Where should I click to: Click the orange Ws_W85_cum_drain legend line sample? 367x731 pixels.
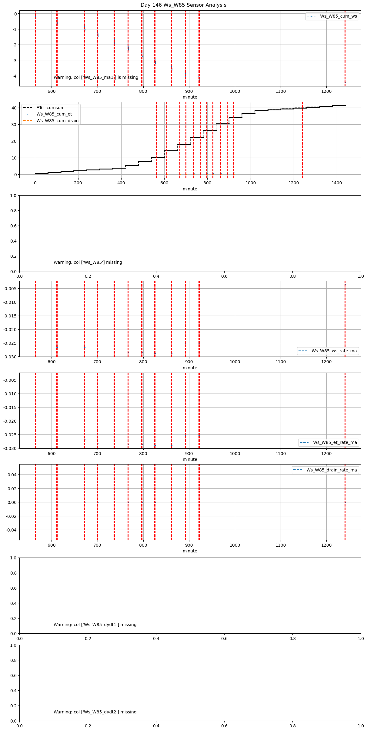click(x=28, y=121)
